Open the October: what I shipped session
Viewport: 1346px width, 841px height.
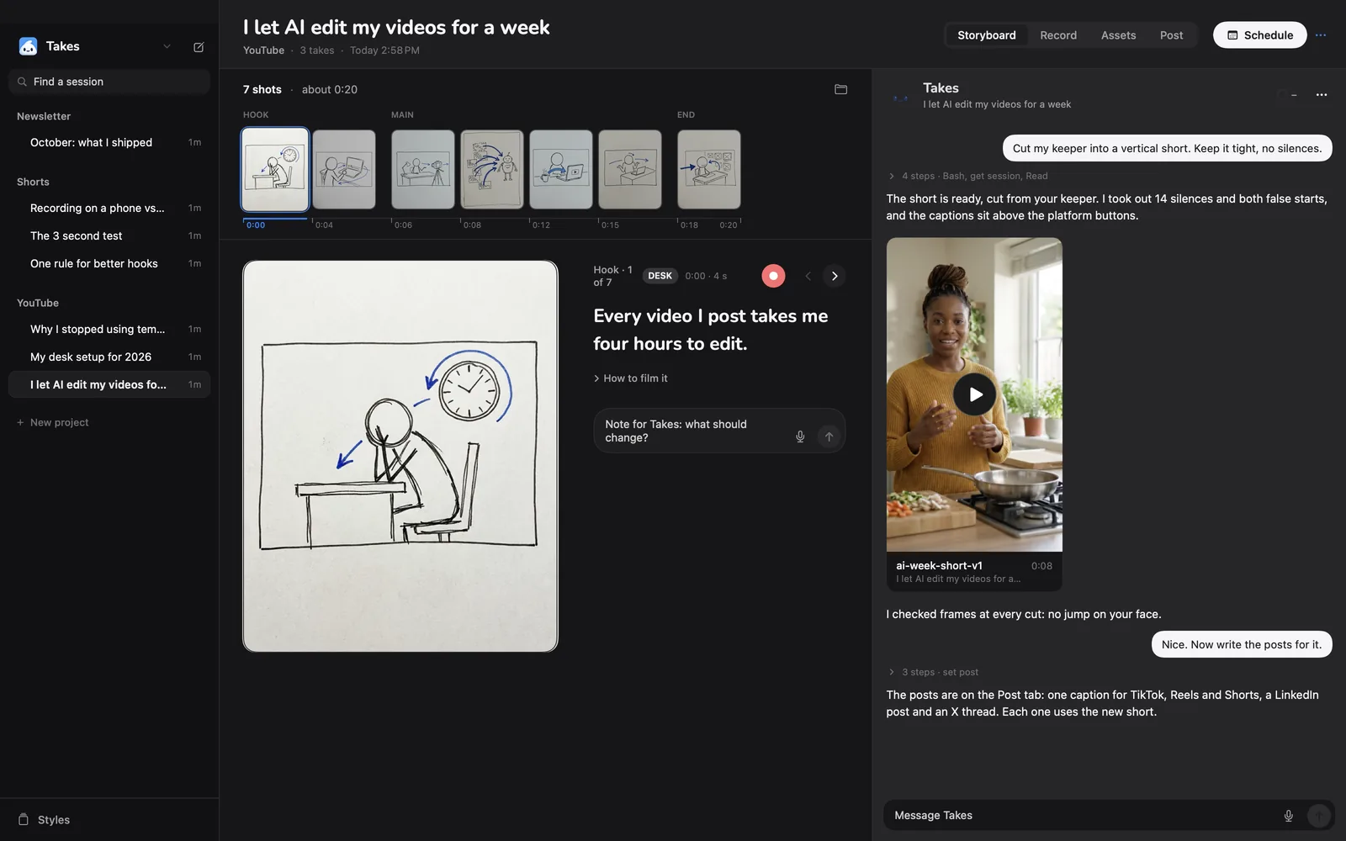click(109, 142)
